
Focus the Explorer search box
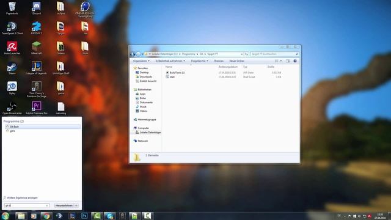click(274, 54)
